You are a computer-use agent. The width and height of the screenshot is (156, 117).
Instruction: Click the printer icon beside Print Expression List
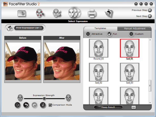tap(10, 28)
